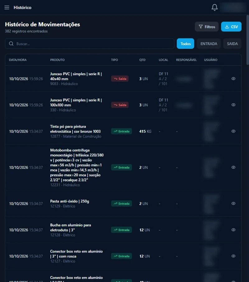
Task: Click Entrada badge in Motobomba row
Action: [x=121, y=168]
